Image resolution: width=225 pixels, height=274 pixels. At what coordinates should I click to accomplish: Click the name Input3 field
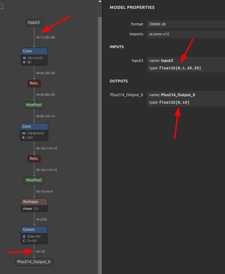186,61
